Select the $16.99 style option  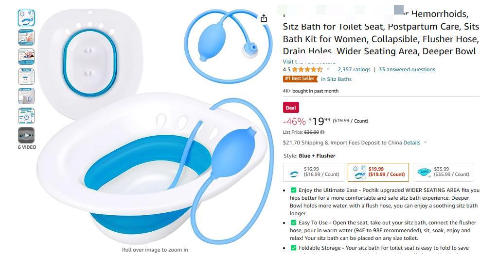coord(314,172)
